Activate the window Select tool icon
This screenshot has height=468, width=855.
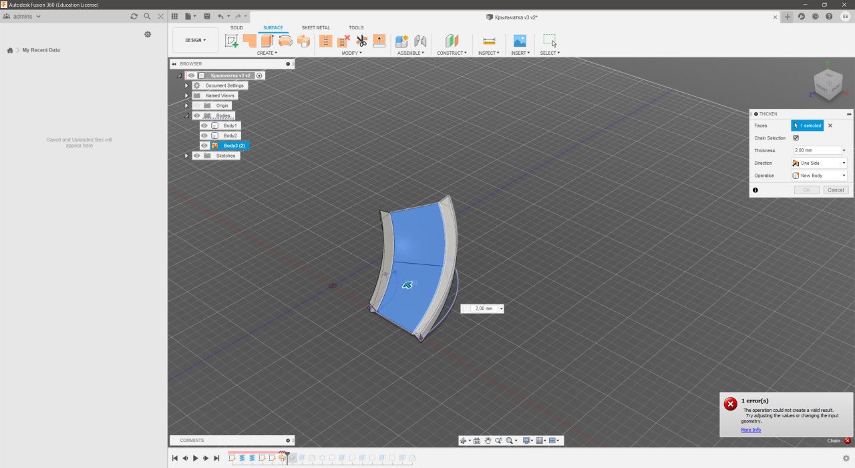click(550, 41)
